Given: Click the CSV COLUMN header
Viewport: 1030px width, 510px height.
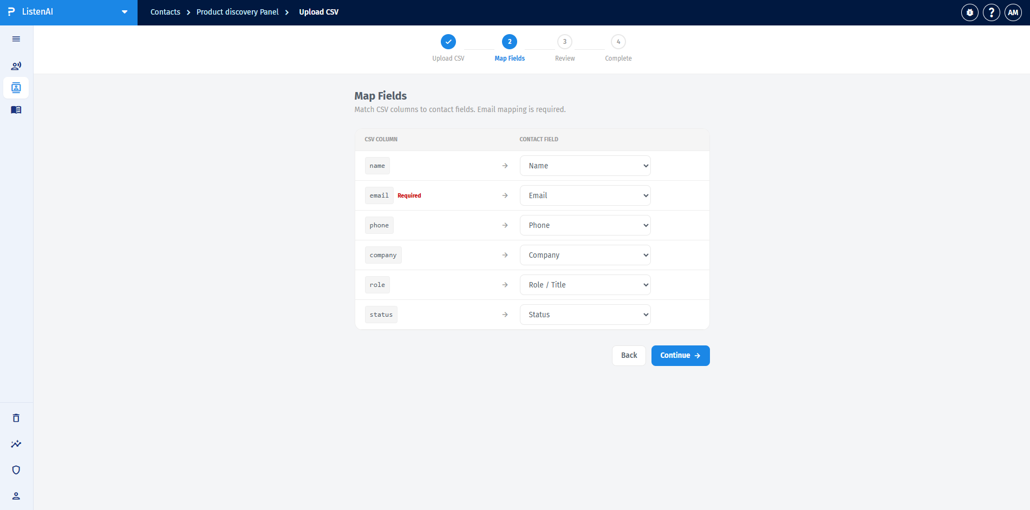Looking at the screenshot, I should (x=381, y=140).
